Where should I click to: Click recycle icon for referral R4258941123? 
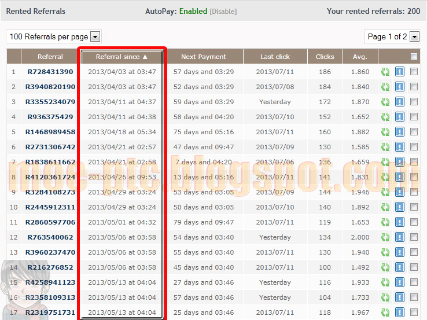click(x=385, y=282)
